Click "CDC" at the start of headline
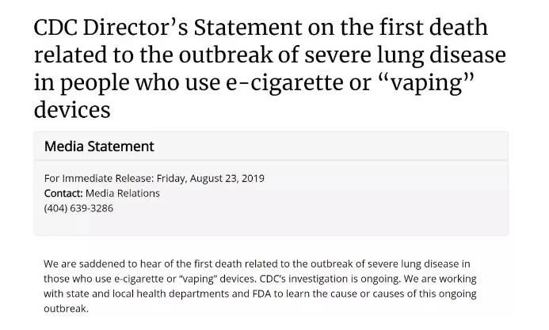 [55, 28]
